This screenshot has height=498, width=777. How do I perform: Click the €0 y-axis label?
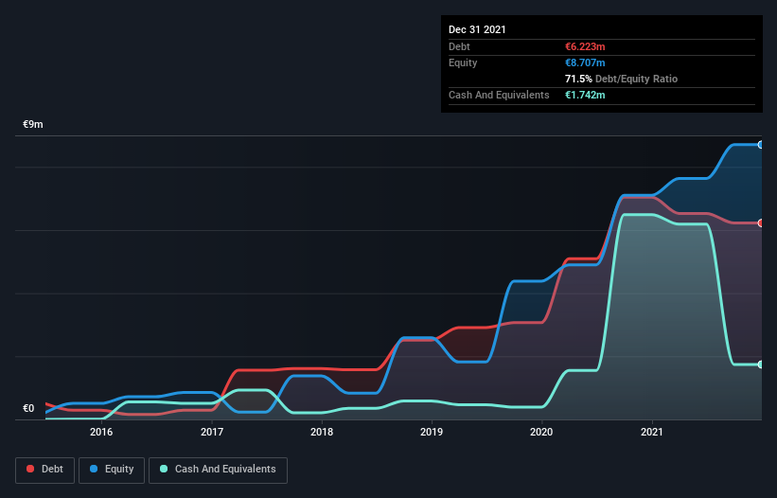tap(28, 408)
